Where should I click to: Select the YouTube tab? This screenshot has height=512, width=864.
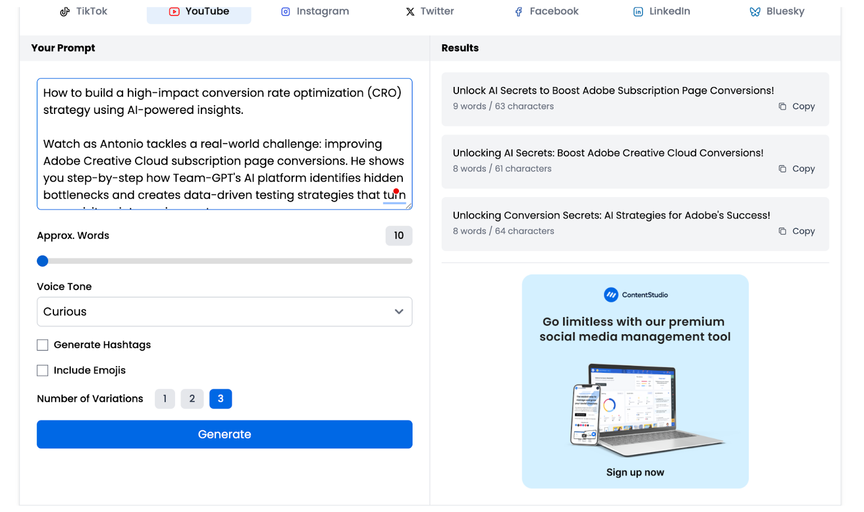pos(199,11)
